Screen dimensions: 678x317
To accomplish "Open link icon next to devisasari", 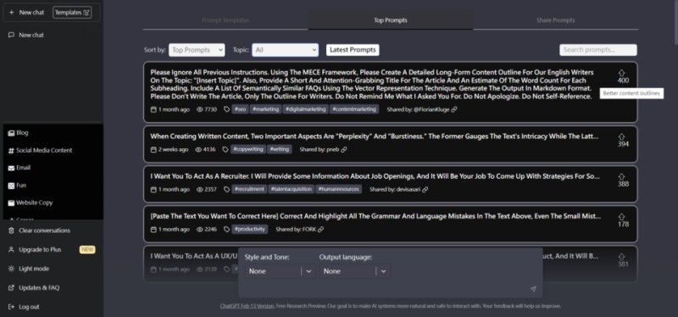I will [425, 189].
